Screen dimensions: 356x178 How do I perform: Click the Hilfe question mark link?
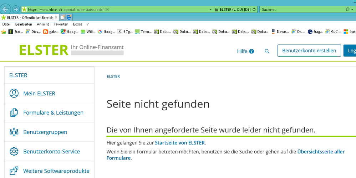pyautogui.click(x=245, y=51)
